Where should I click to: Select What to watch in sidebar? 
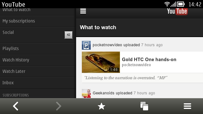click(38, 12)
